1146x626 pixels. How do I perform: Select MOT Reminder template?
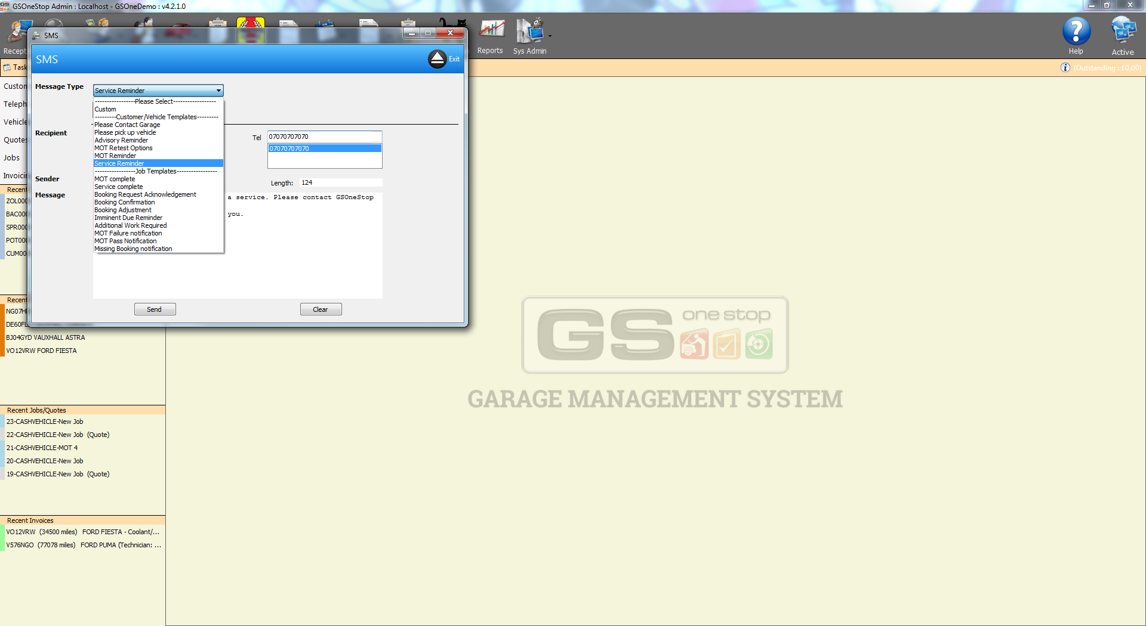(159, 156)
